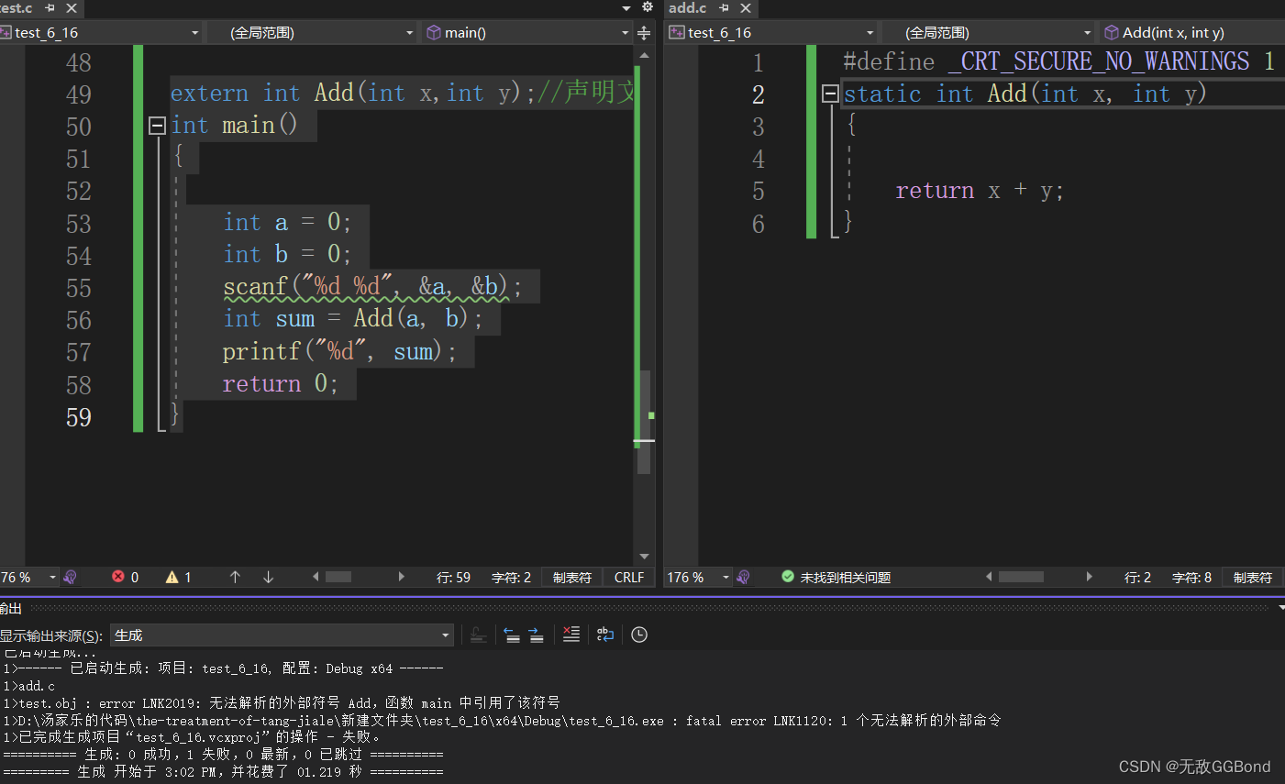
Task: Close the test.c tab
Action: [72, 8]
